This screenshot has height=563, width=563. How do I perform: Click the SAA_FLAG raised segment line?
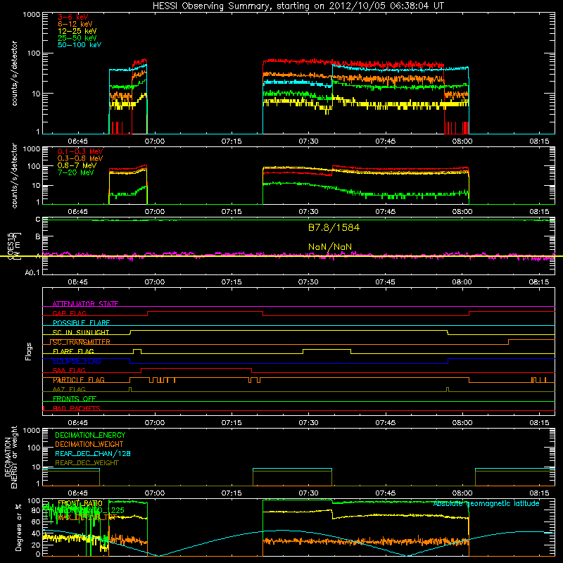coord(196,368)
